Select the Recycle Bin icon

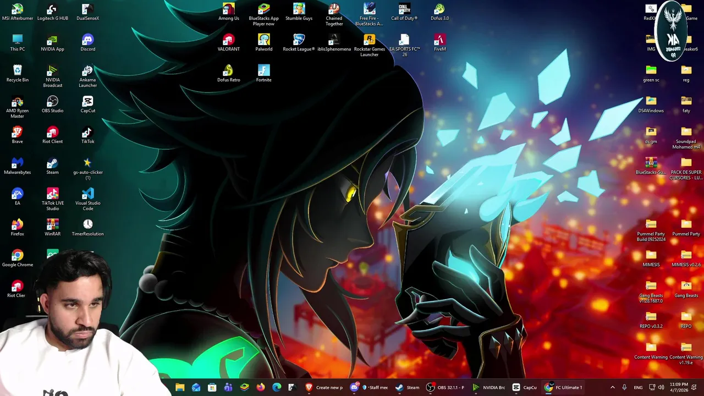pyautogui.click(x=18, y=74)
